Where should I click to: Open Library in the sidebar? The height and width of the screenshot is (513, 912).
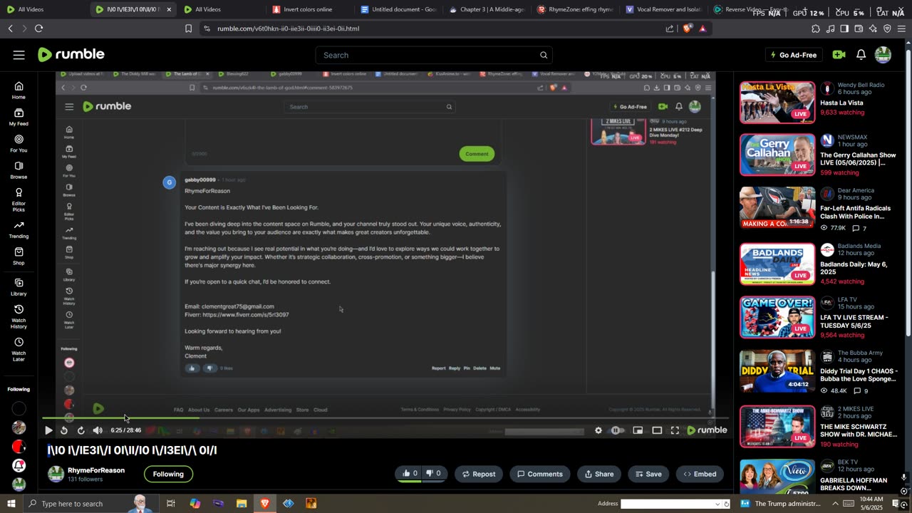click(x=19, y=287)
